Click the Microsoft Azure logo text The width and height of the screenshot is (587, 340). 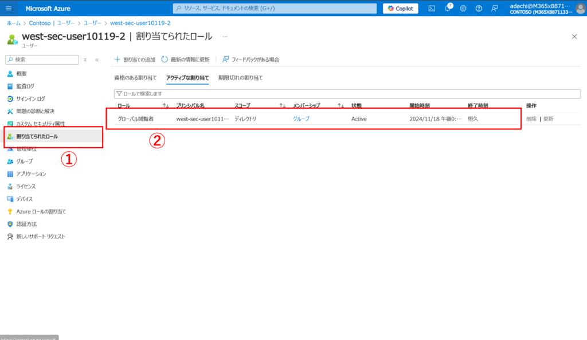(x=48, y=8)
